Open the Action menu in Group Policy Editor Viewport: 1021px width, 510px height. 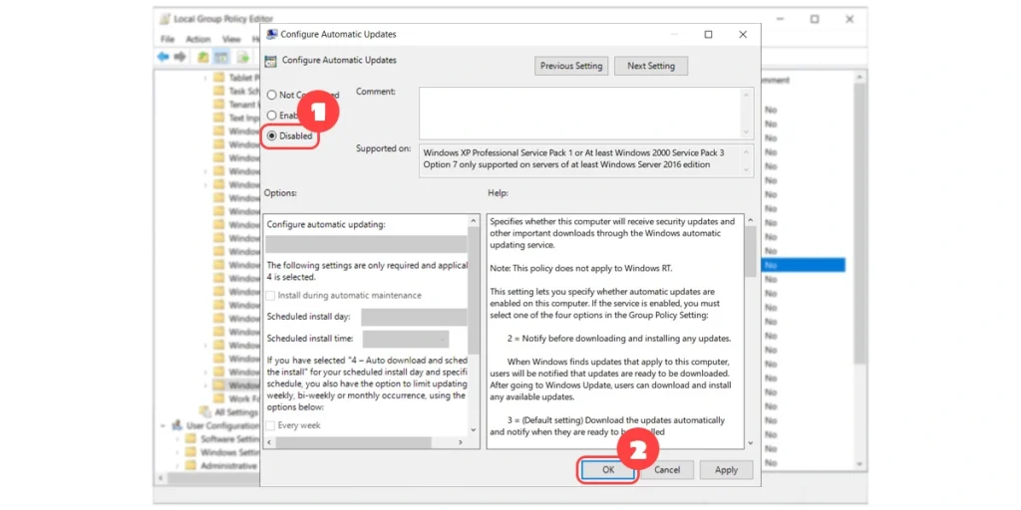pyautogui.click(x=198, y=39)
